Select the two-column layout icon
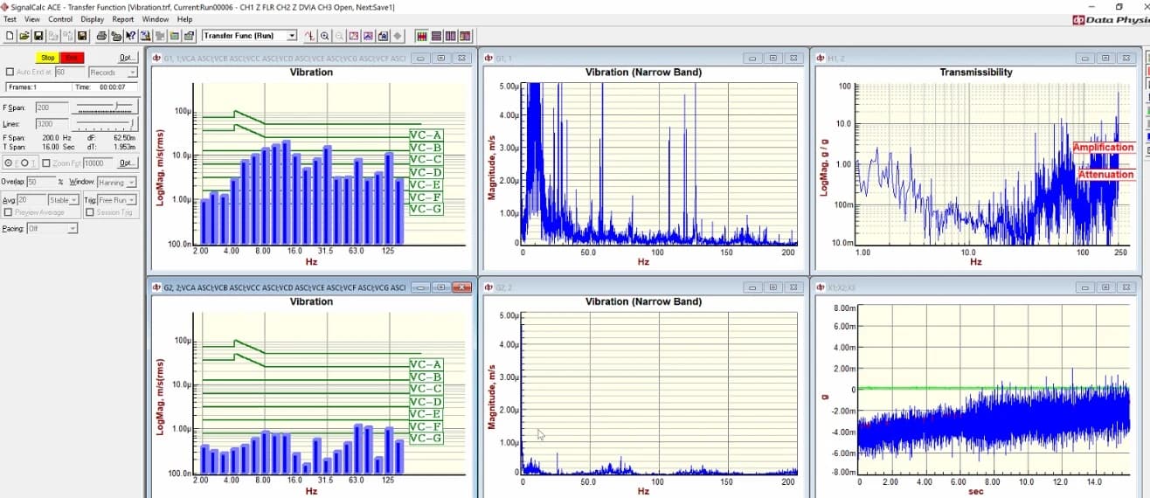The width and height of the screenshot is (1150, 498). [450, 36]
